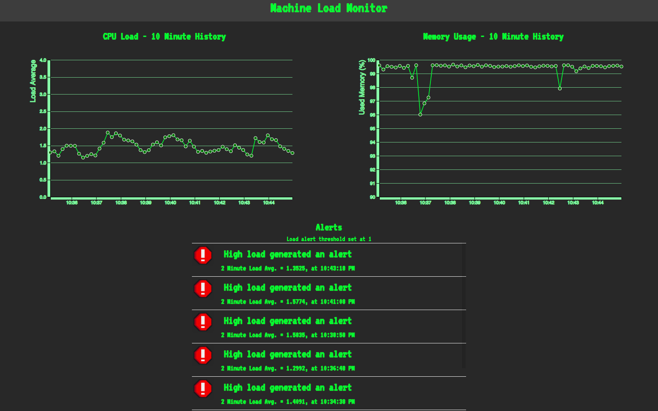Select alert detail reading Load Avg. = 1.4091
This screenshot has width=658, height=411.
pyautogui.click(x=288, y=402)
